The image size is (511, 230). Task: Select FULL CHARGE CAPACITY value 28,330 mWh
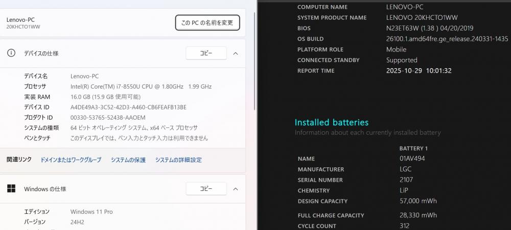click(418, 215)
